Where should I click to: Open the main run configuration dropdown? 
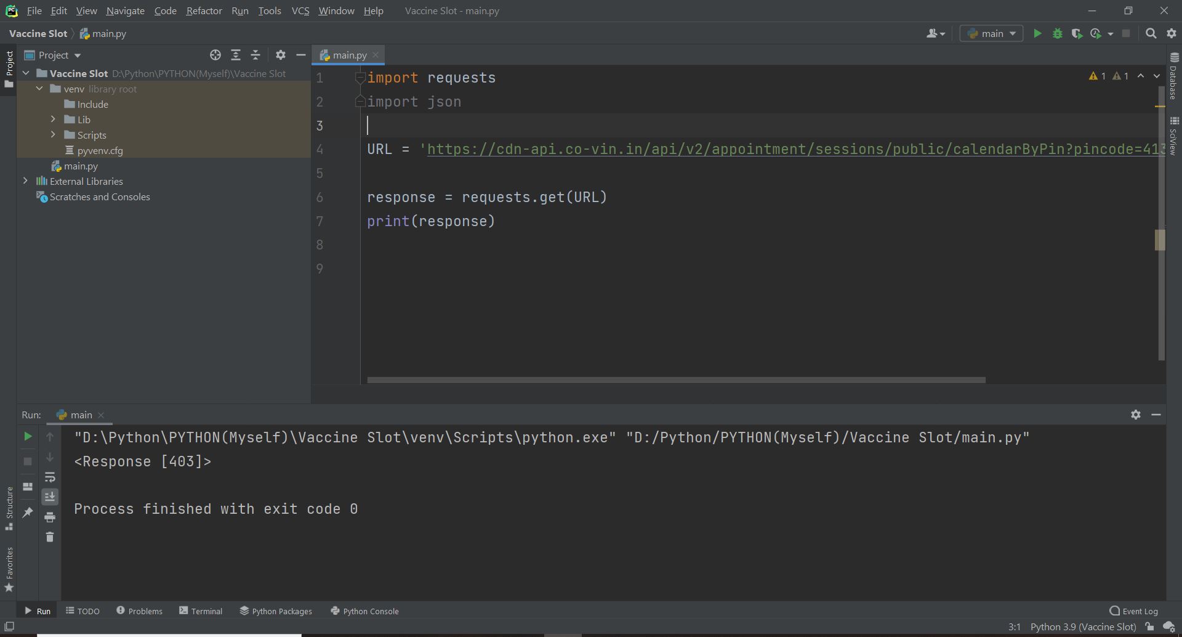991,34
